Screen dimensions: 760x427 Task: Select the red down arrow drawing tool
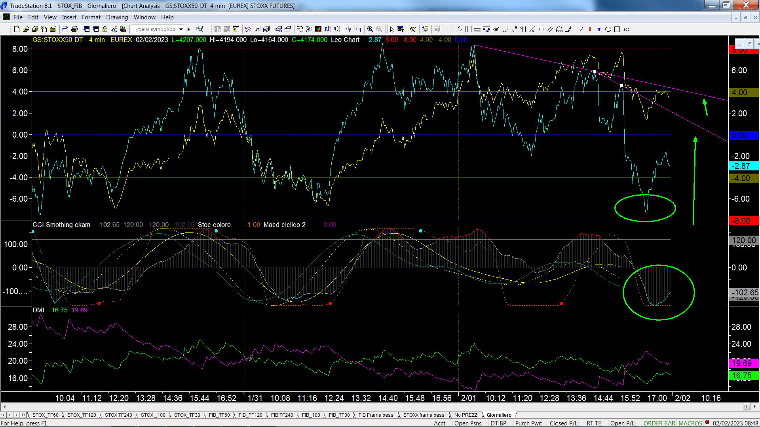click(590, 29)
